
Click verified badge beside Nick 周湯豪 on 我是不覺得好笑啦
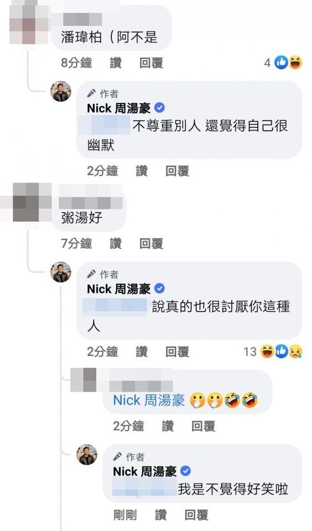186,471
